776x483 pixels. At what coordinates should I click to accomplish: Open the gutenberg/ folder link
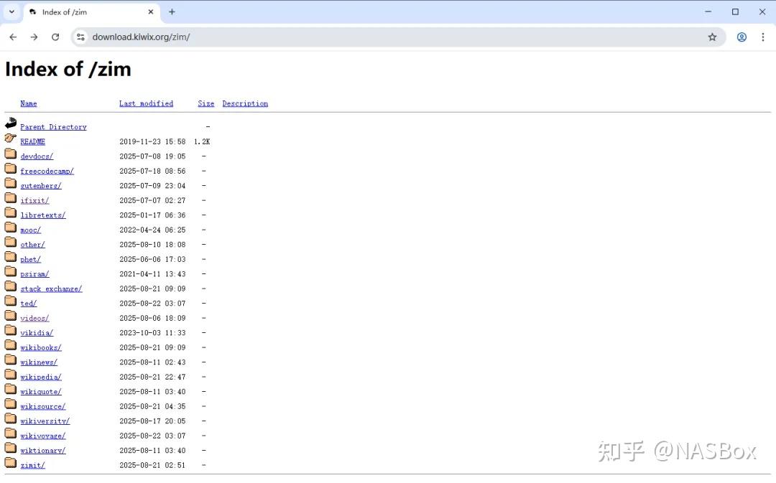tap(41, 186)
